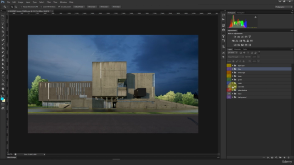Show the trees layer group
Image resolution: width=294 pixels, height=165 pixels.
coord(229,76)
